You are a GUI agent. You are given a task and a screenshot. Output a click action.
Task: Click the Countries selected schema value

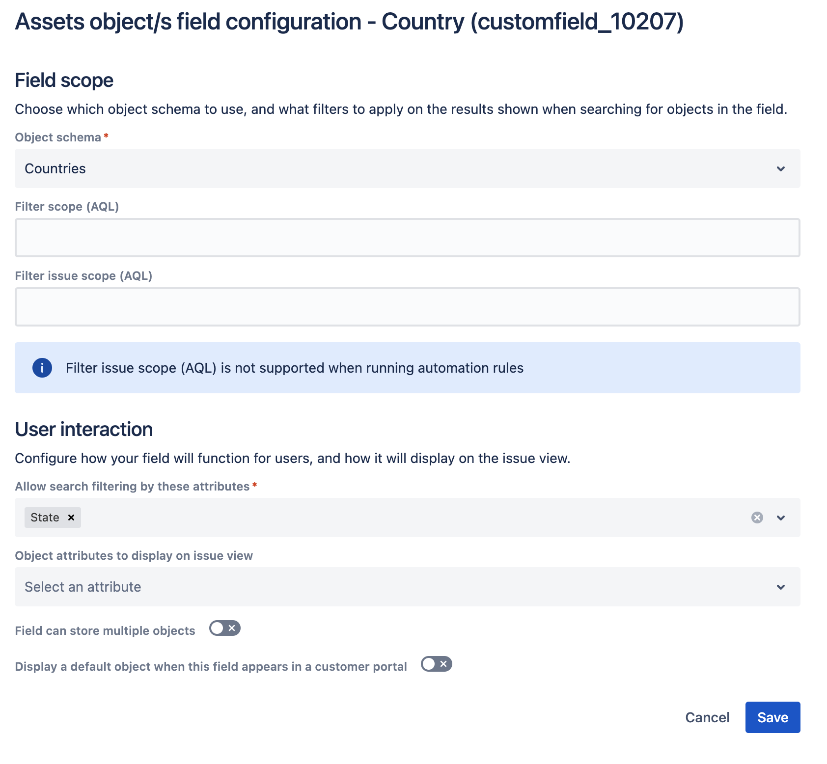click(55, 168)
